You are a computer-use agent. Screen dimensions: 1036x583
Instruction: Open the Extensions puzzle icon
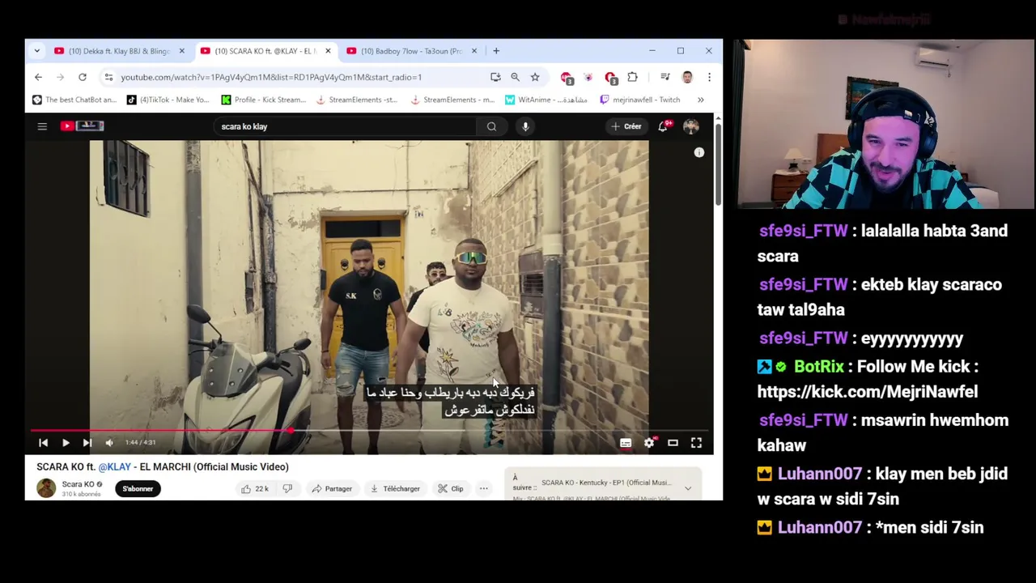pyautogui.click(x=632, y=77)
